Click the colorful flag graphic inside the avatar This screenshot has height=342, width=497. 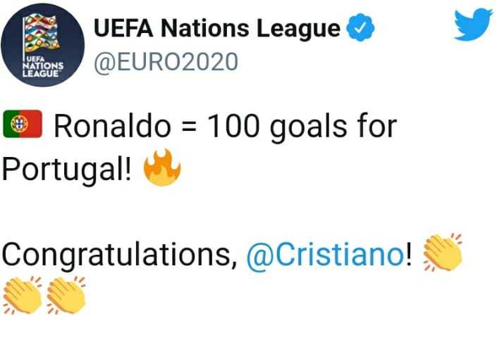[x=42, y=34]
